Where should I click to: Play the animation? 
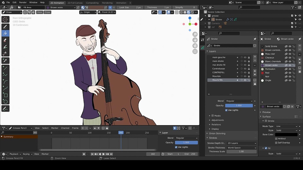pos(103,154)
